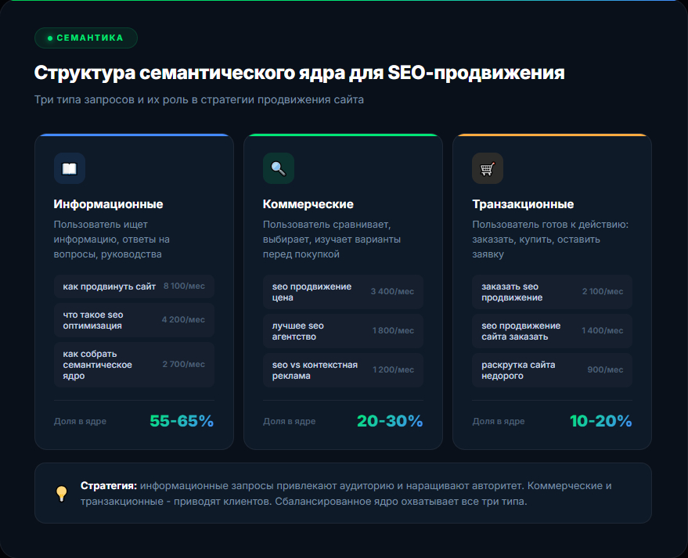Select the "что такое seo оптимизация" query row
The width and height of the screenshot is (688, 558).
pos(134,320)
